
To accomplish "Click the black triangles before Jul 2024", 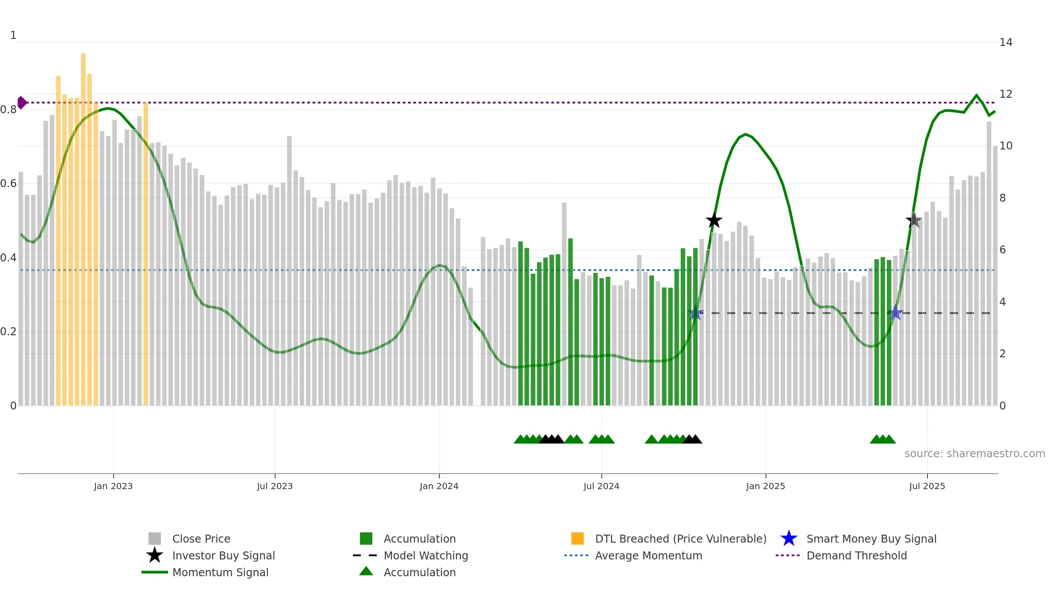I will pos(551,439).
